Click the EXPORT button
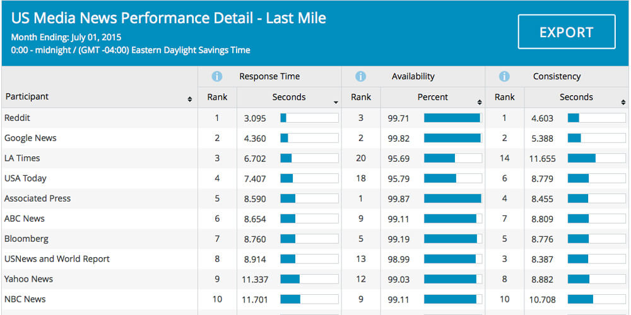Image resolution: width=631 pixels, height=315 pixels. [567, 31]
